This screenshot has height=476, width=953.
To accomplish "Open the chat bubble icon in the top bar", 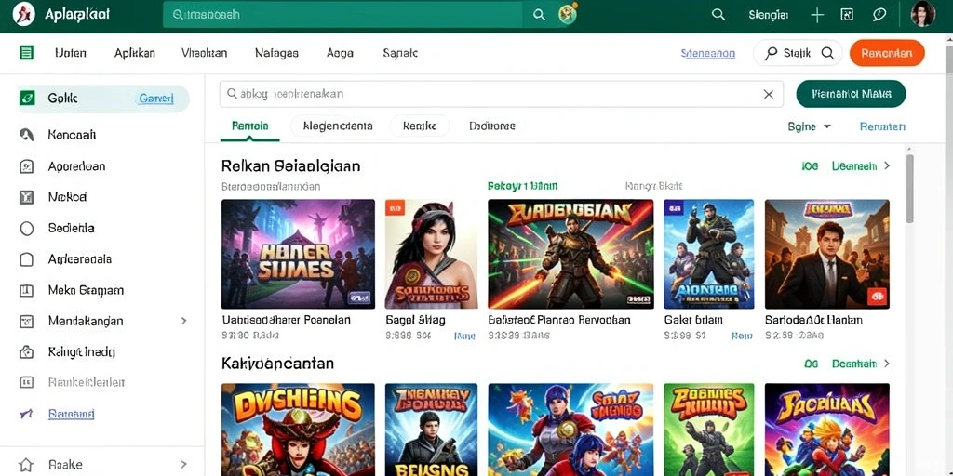I will [879, 15].
